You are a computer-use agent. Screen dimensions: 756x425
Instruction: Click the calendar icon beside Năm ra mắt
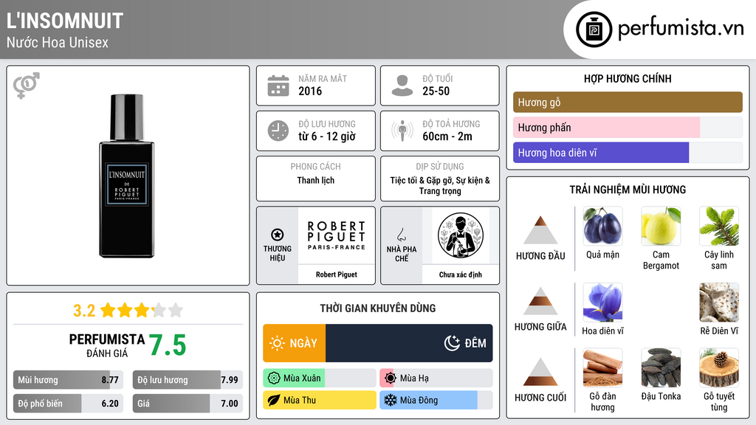click(278, 86)
